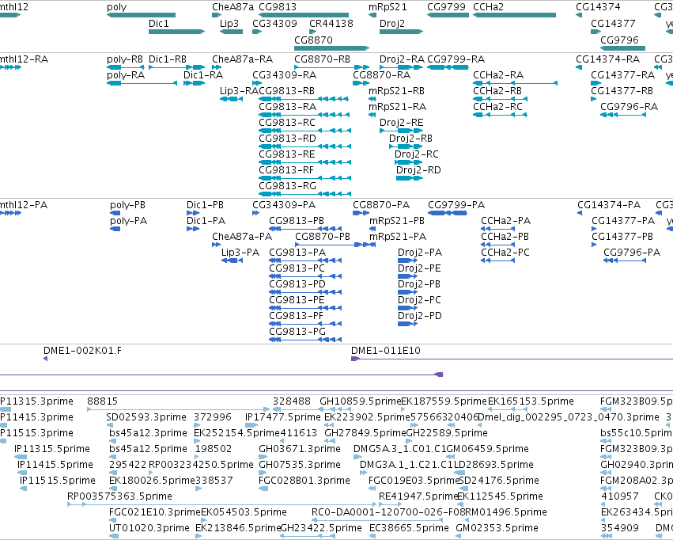Screen dimensions: 673x540
Task: Click the CG9813-RG transcript
Action: (x=304, y=194)
